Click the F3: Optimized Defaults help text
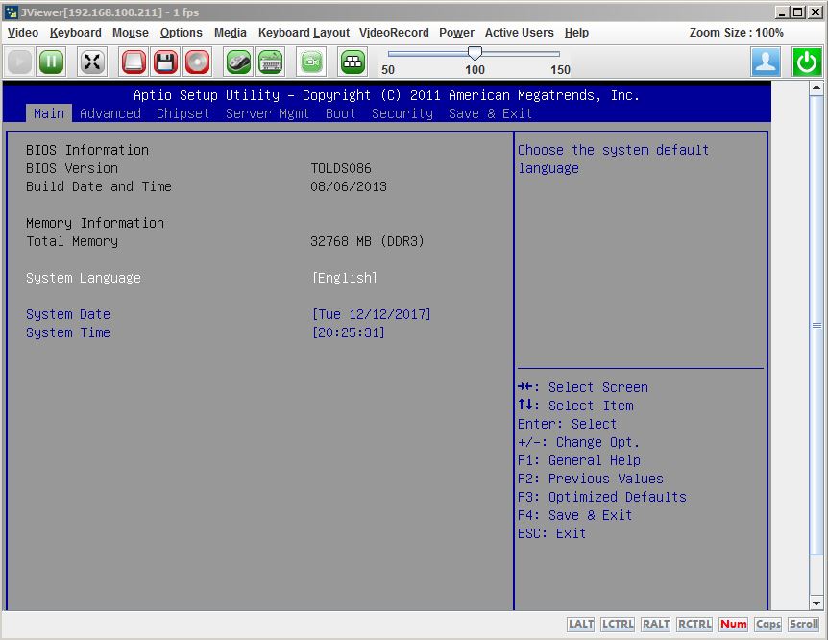The image size is (828, 640). (x=602, y=498)
